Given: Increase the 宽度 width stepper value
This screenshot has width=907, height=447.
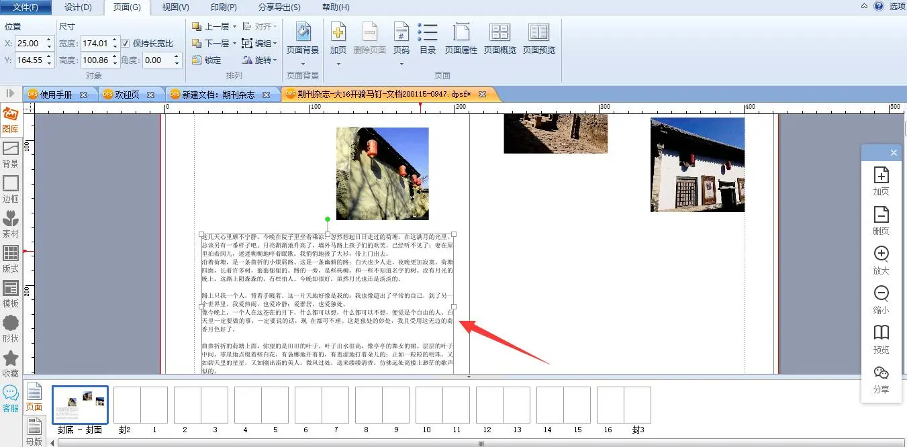Looking at the screenshot, I should coord(116,40).
